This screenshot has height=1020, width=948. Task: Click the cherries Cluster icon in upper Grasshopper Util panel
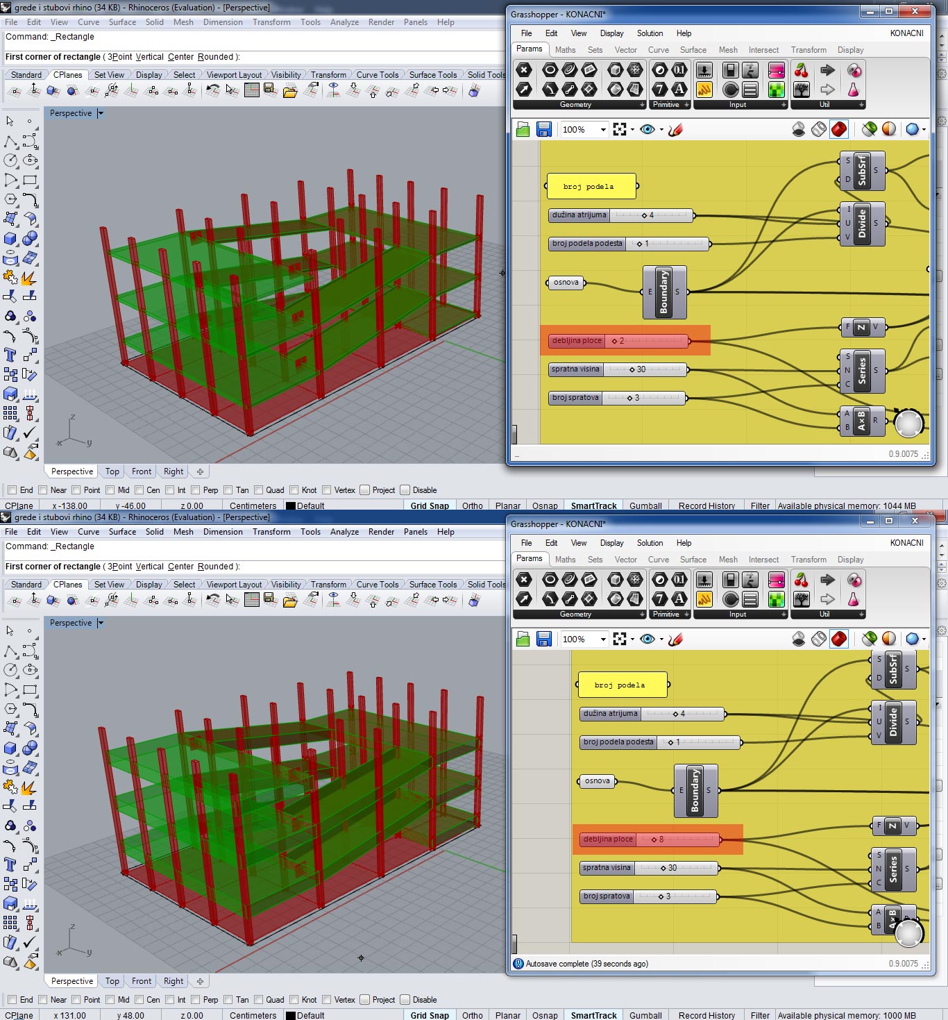click(x=802, y=70)
